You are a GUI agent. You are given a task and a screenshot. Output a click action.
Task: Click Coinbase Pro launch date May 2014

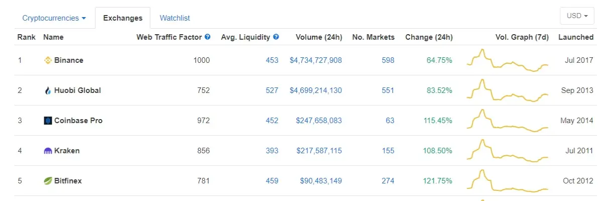point(577,121)
